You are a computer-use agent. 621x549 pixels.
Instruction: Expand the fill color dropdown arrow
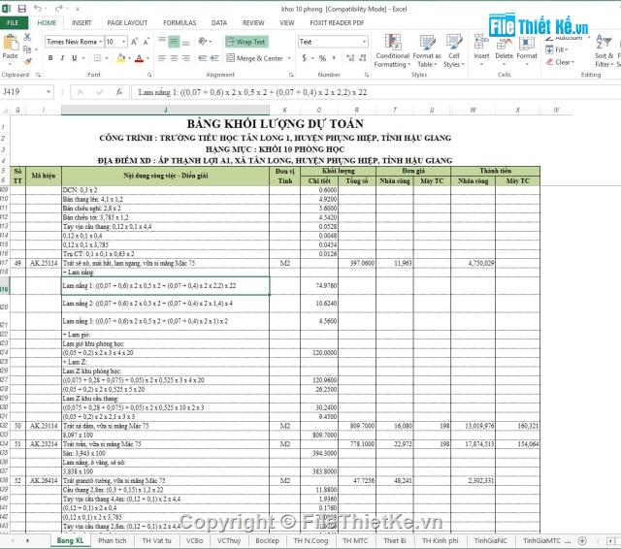coord(129,58)
